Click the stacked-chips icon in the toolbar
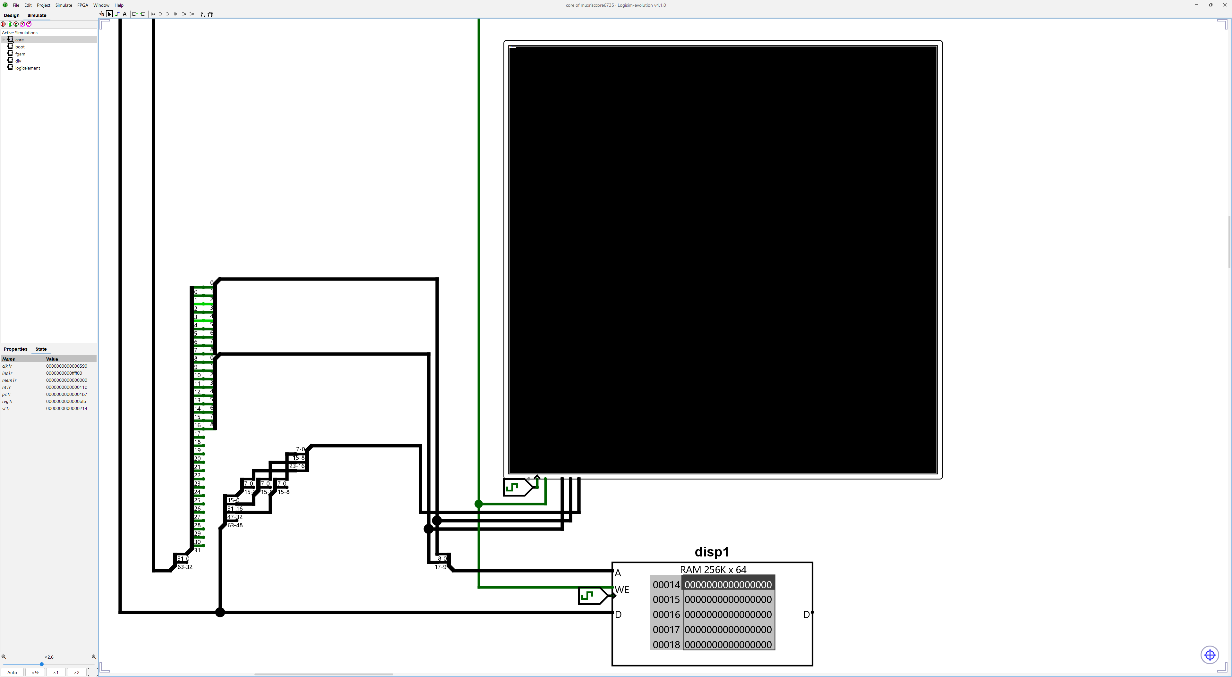The image size is (1232, 677). pyautogui.click(x=210, y=14)
